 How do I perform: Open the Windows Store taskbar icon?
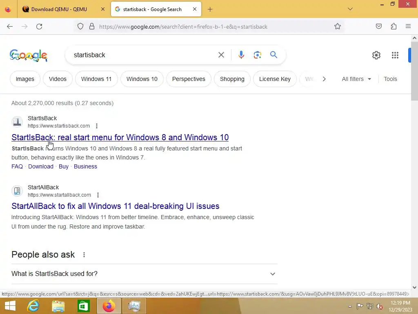coord(83,306)
